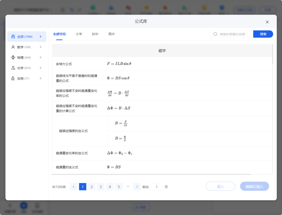
Task: Close the 公式库 dialog with X
Action: click(x=267, y=22)
